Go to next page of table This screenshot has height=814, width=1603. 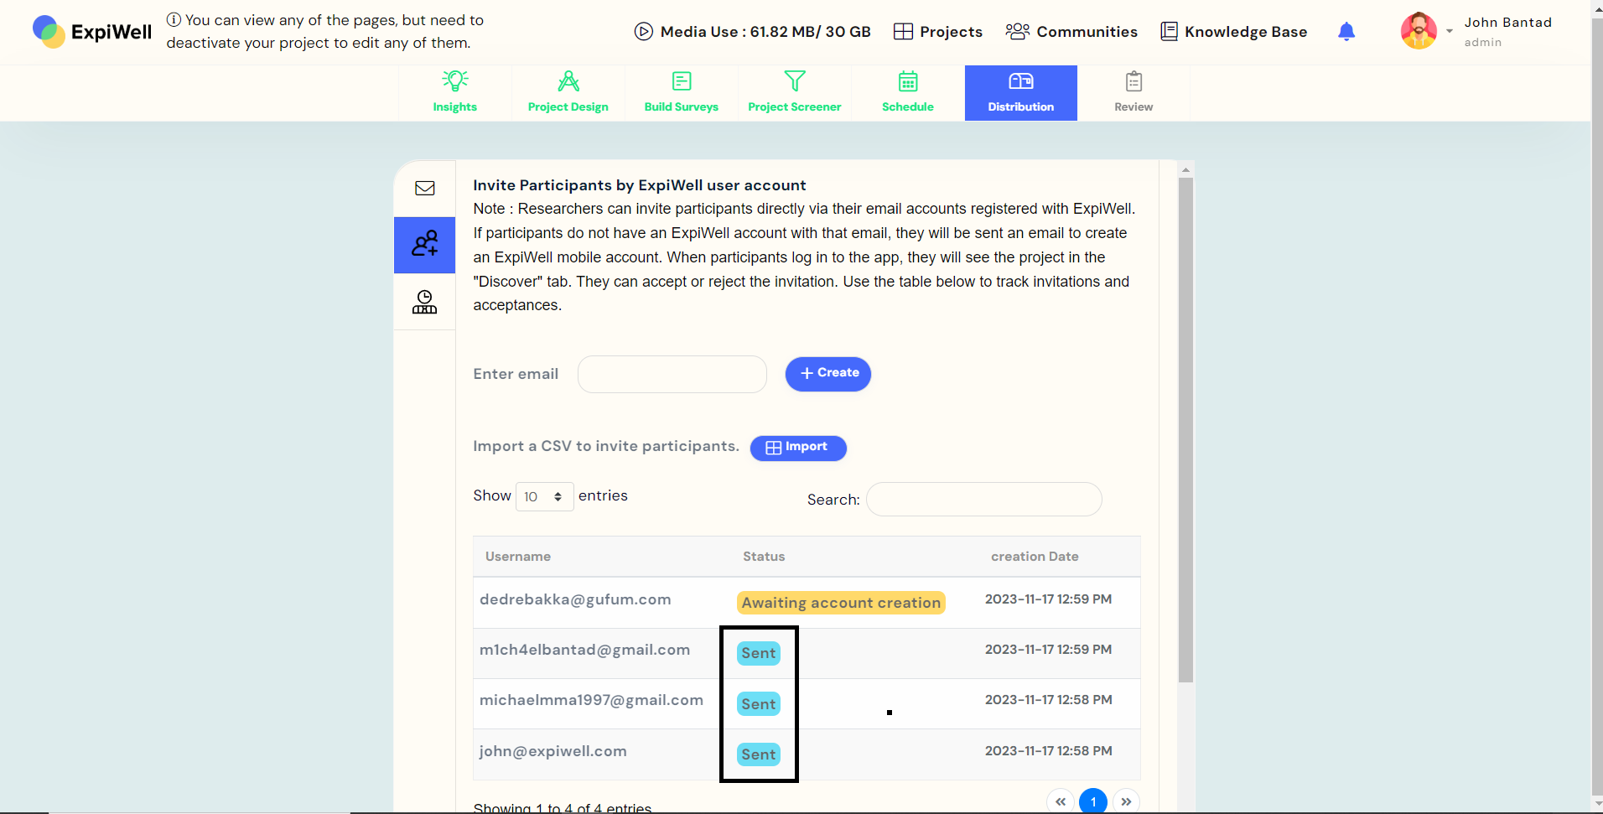coord(1126,802)
